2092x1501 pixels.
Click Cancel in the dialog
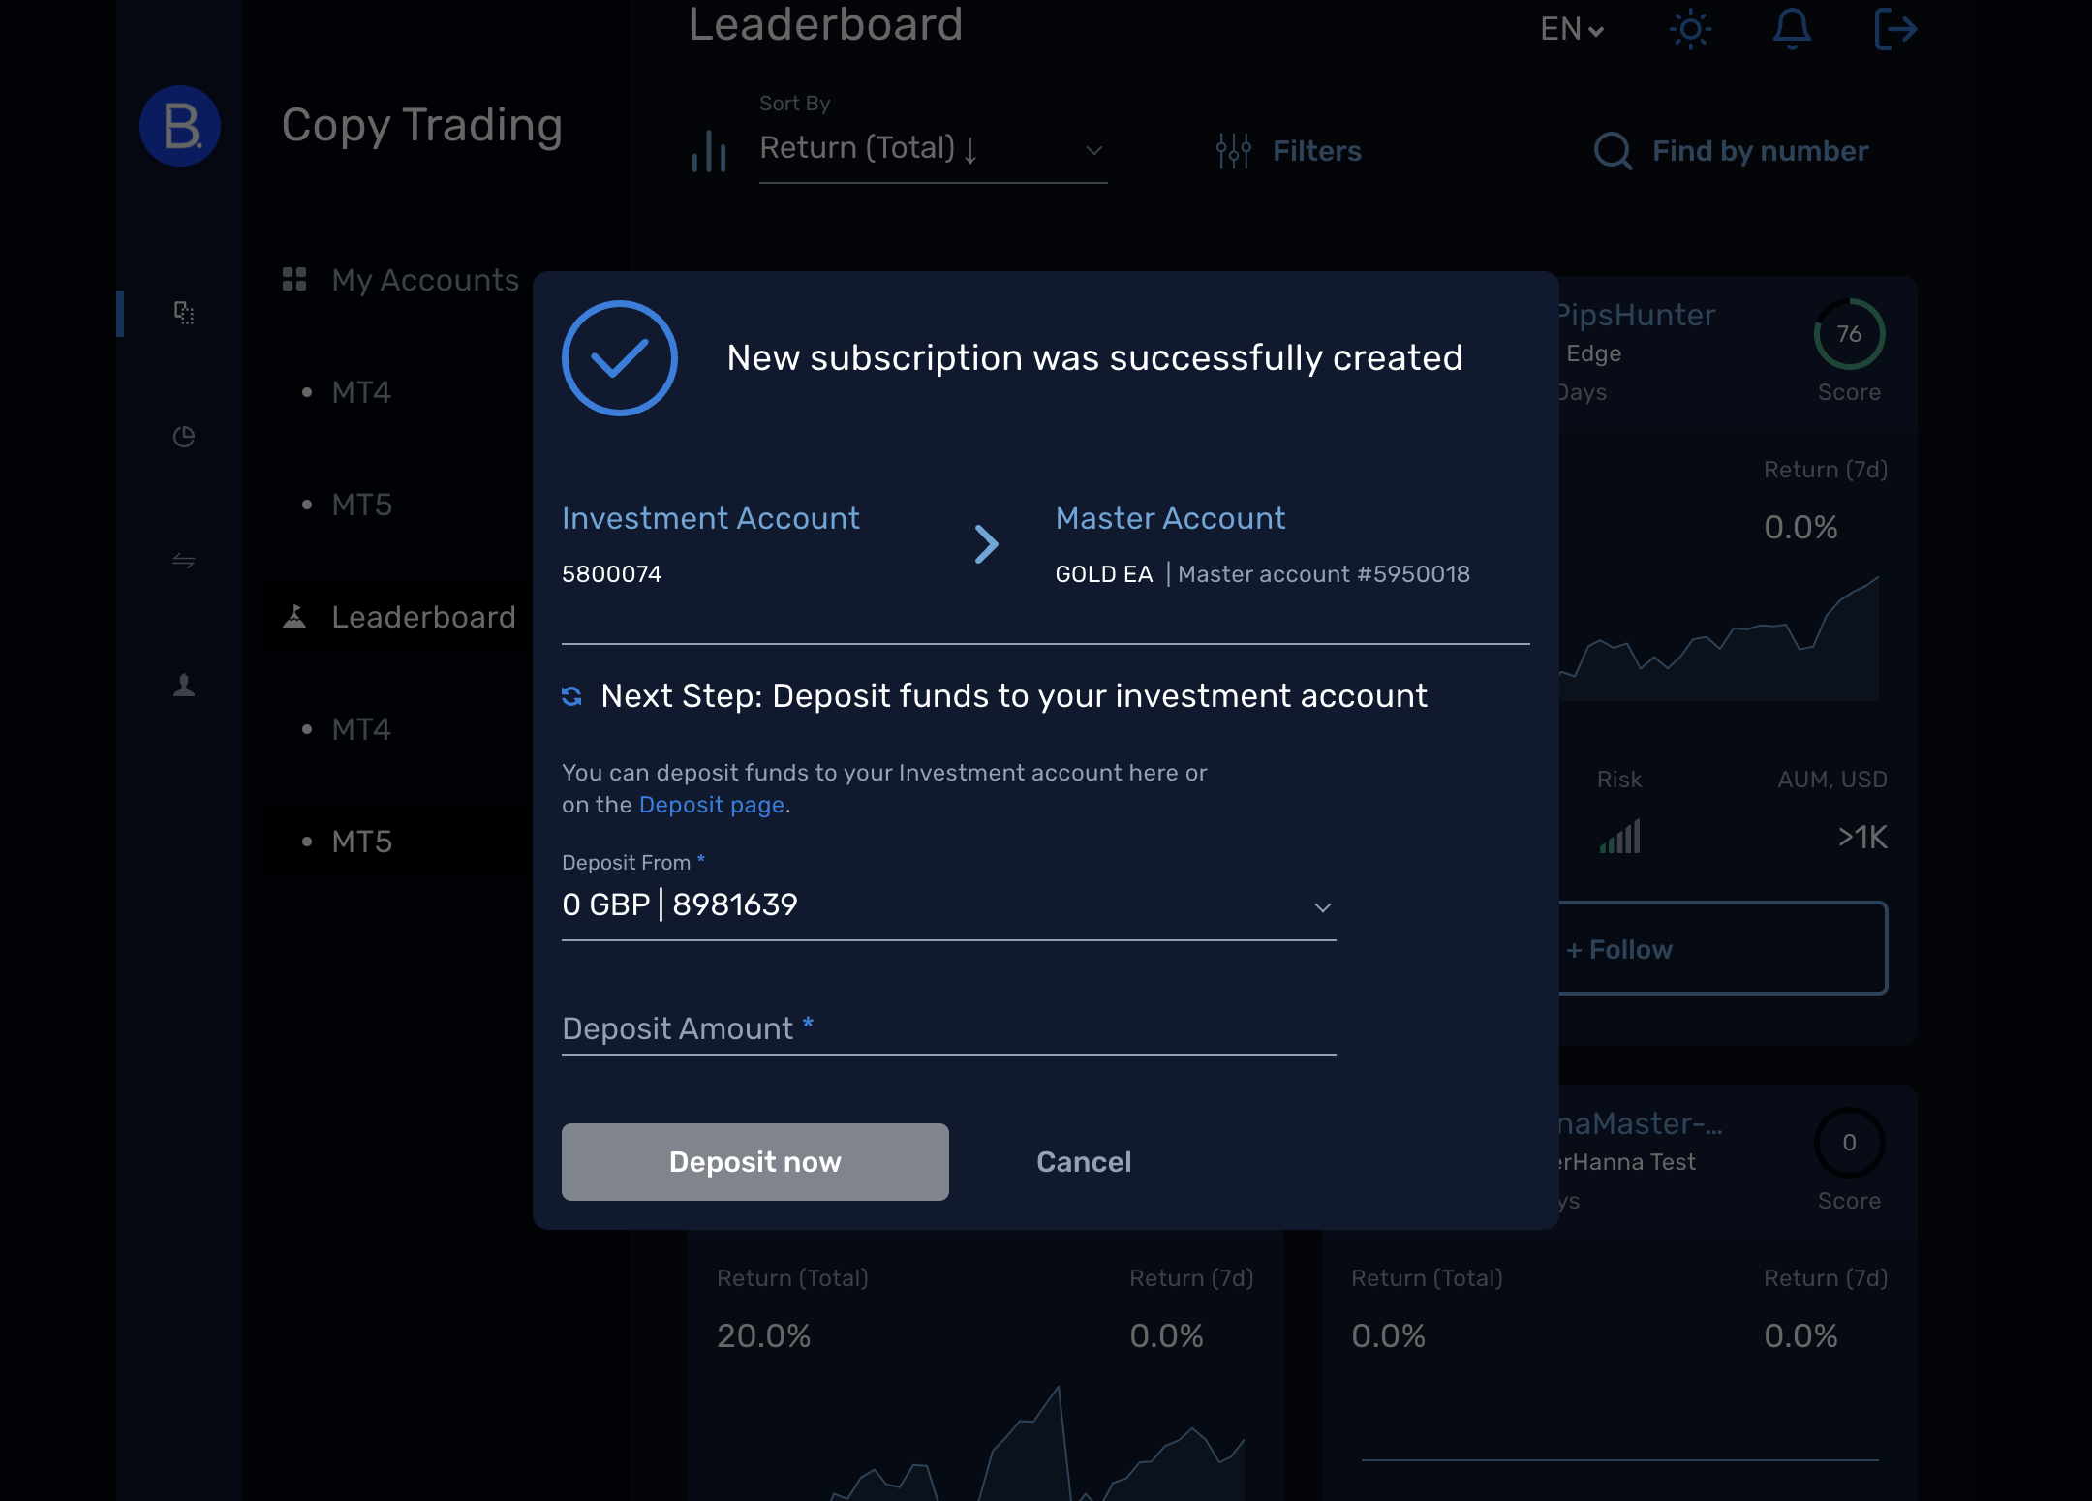(x=1084, y=1162)
